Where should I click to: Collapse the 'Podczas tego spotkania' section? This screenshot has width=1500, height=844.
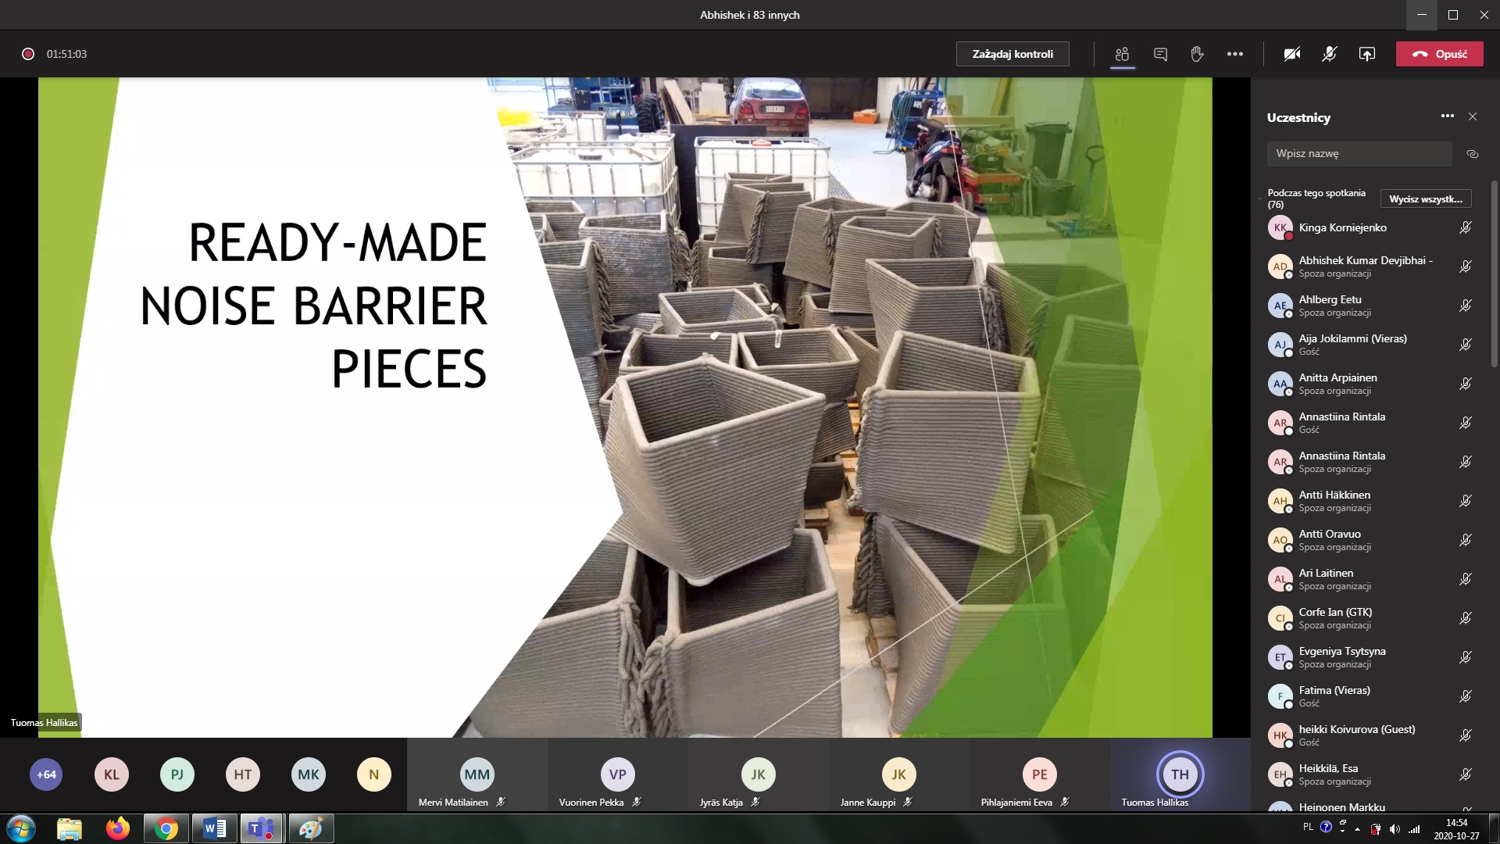tap(1260, 199)
